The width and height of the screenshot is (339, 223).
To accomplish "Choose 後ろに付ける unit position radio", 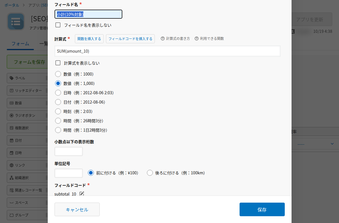I will pos(150,173).
